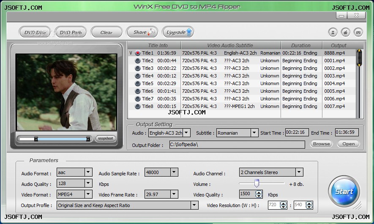Click the Output column header

tap(339, 45)
